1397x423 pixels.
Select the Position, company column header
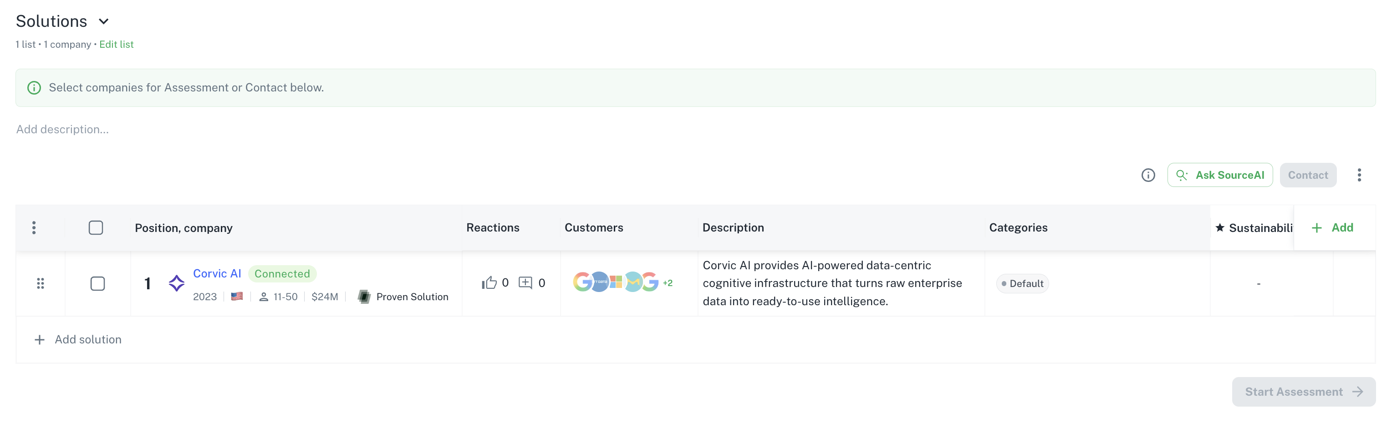coord(184,228)
